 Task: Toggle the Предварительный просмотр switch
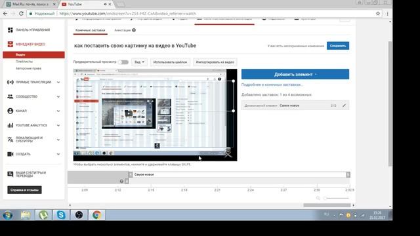tap(123, 62)
